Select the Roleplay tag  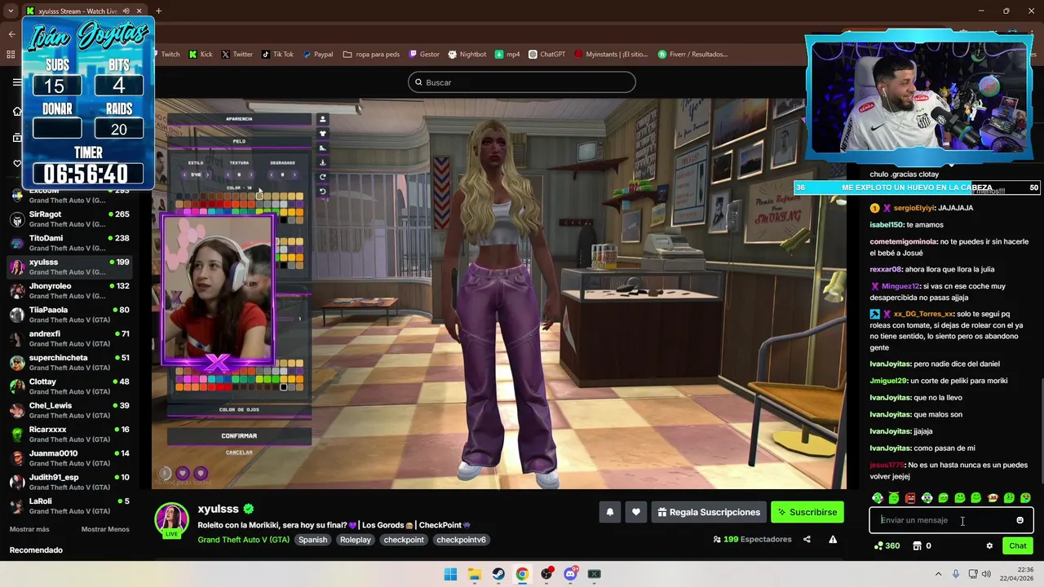(x=356, y=540)
